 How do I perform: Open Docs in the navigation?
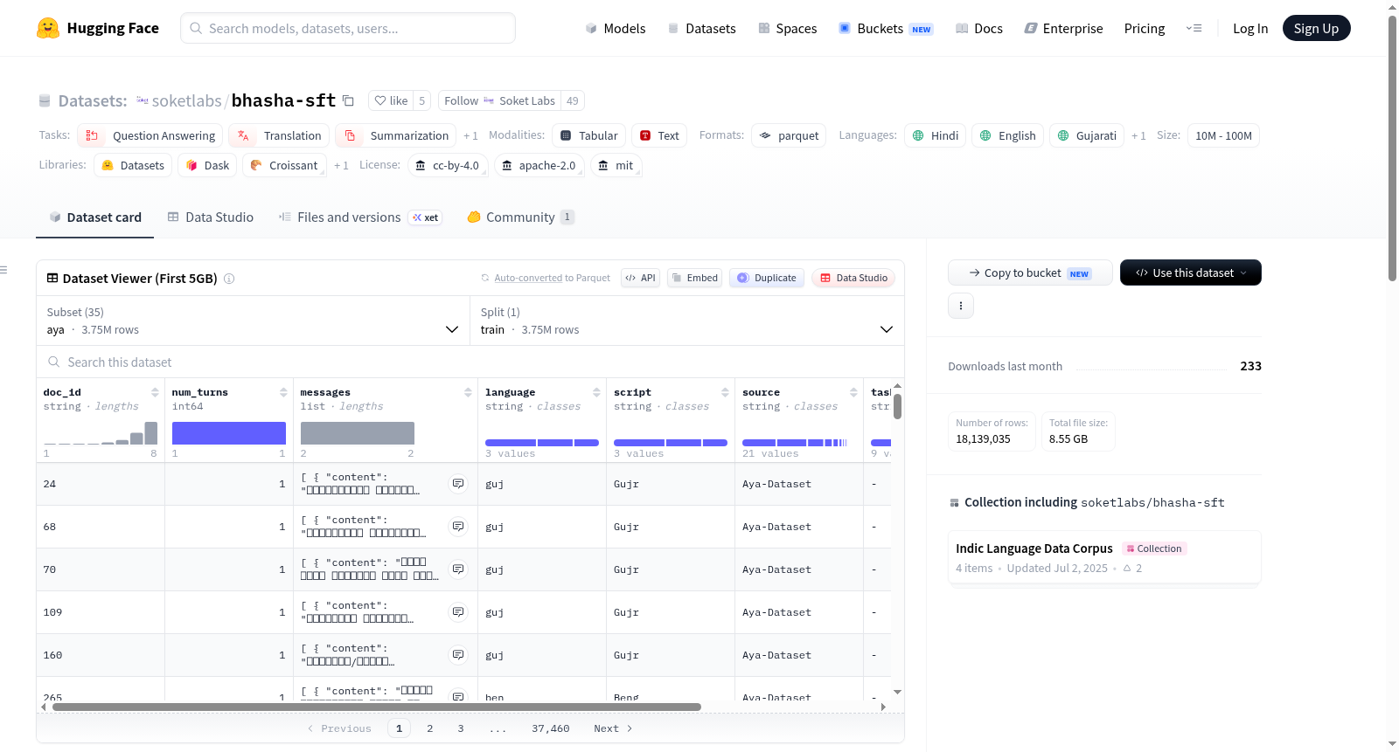coord(979,28)
